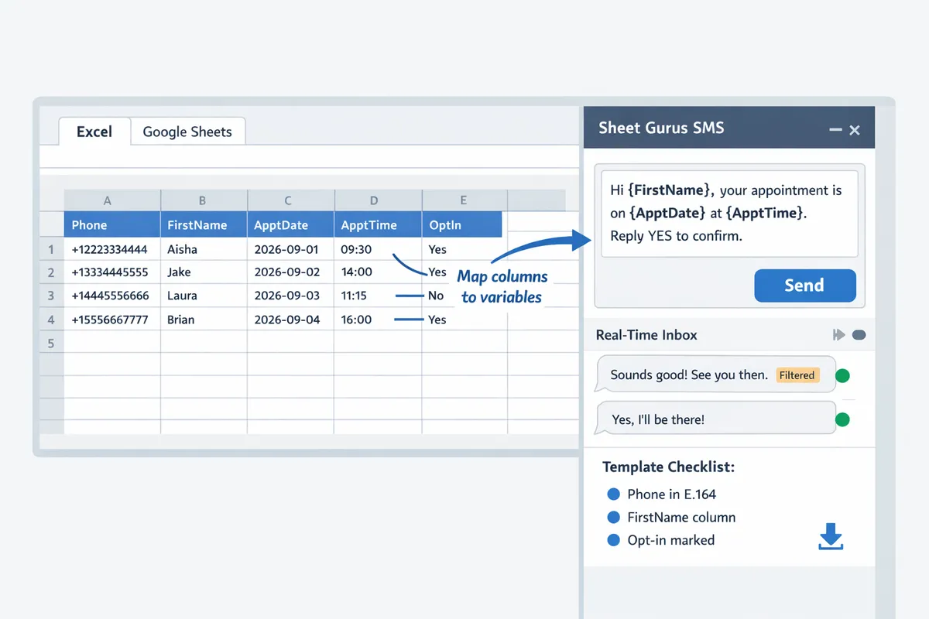Select the 2026-09-02 date cell
Screen dimensions: 929x619
(x=290, y=272)
